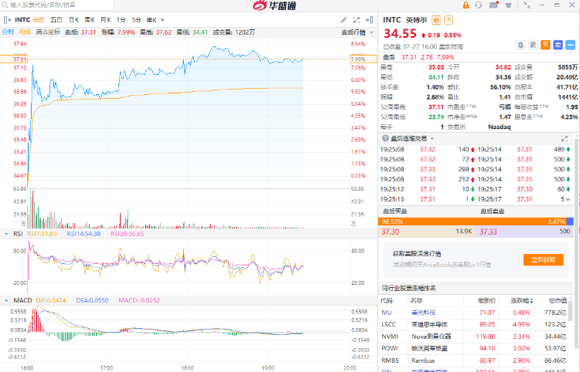This screenshot has width=580, height=372.
Task: Click the orange 96.53% buy ratio bar
Action: (x=472, y=222)
